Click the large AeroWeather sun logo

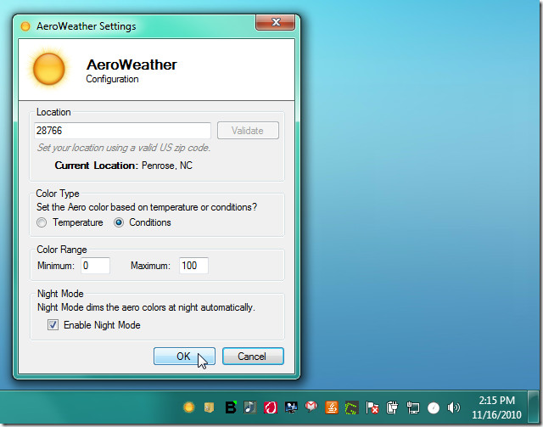pyautogui.click(x=49, y=69)
